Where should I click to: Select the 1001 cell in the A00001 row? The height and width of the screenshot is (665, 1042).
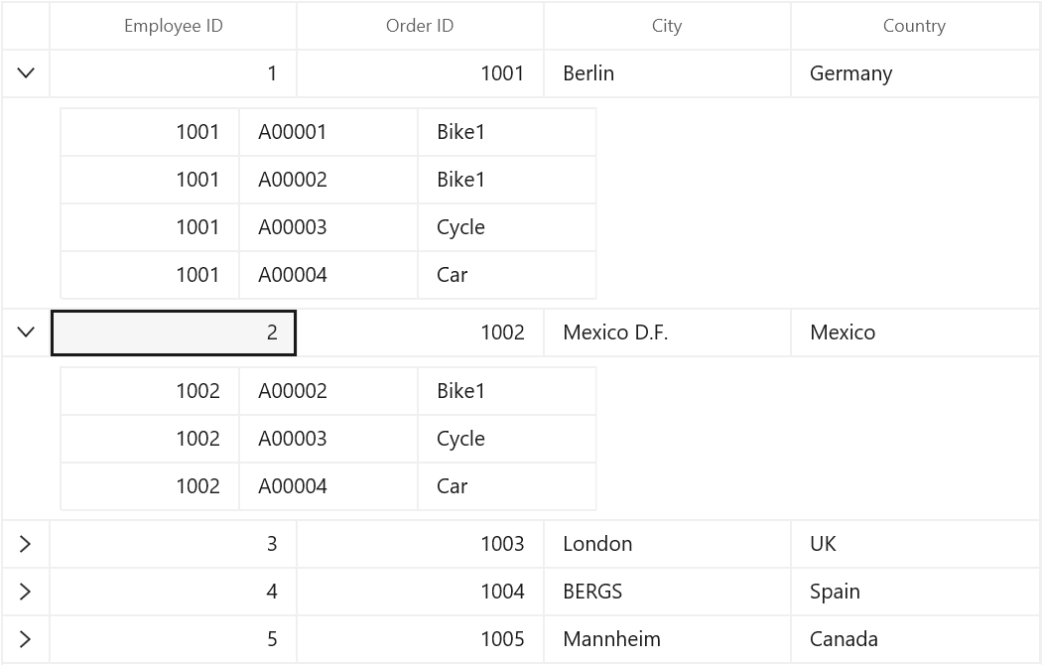pyautogui.click(x=150, y=132)
